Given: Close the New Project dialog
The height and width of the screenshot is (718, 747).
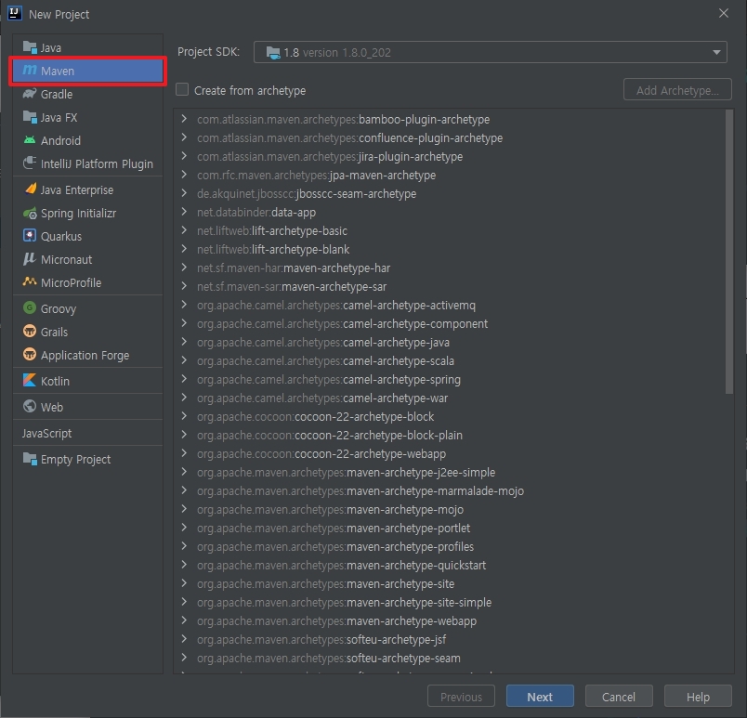Looking at the screenshot, I should pyautogui.click(x=723, y=13).
